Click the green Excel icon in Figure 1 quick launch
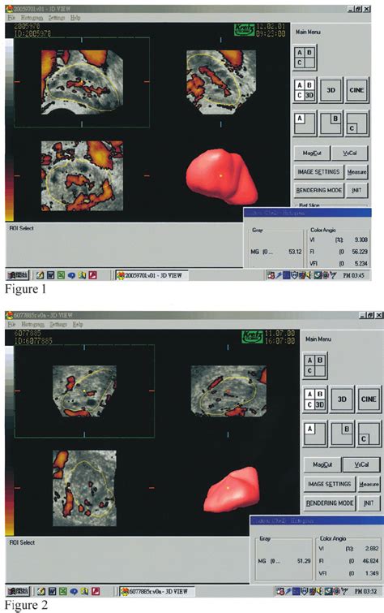 pos(61,275)
